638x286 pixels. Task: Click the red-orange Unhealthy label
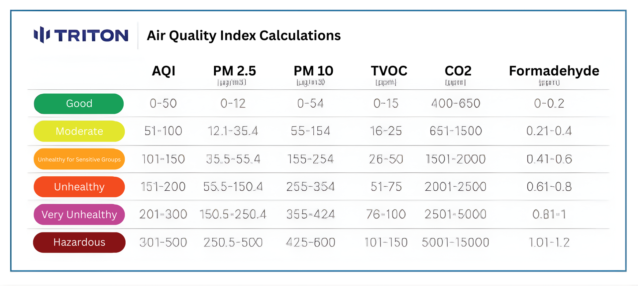(x=79, y=187)
